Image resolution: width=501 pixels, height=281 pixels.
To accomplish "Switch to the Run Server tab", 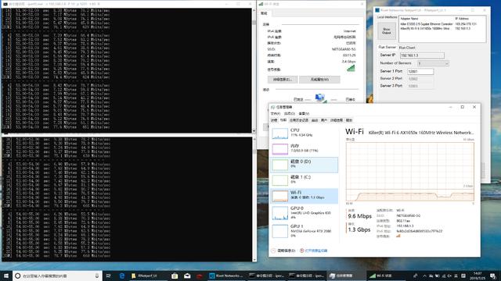I will 387,47.
